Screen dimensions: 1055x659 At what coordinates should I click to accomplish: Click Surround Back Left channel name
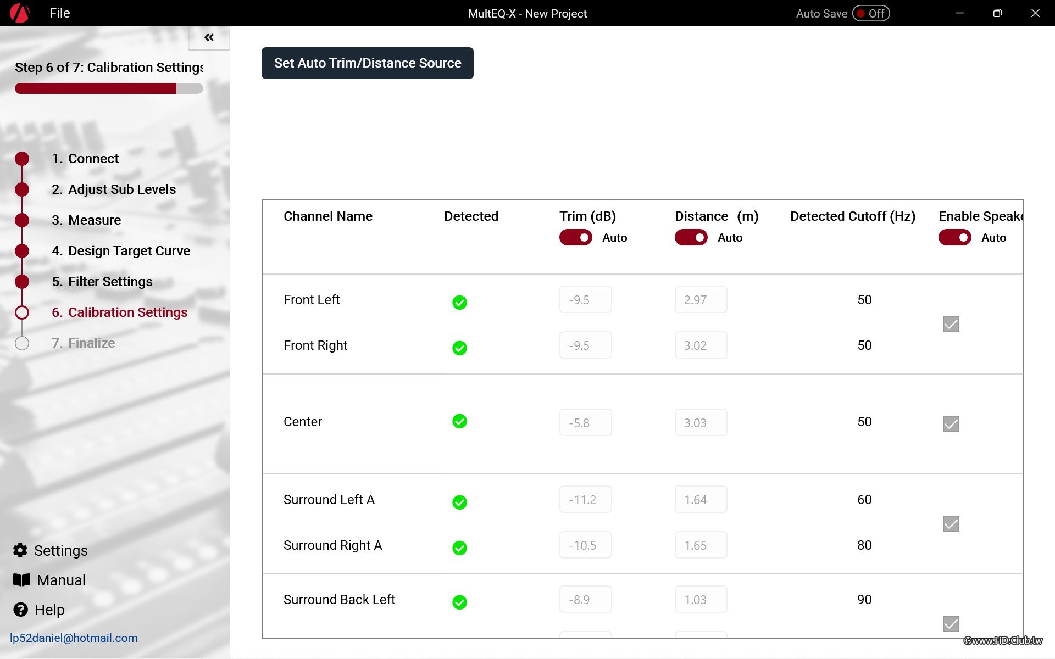click(x=339, y=600)
